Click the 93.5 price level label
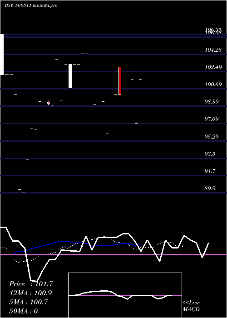The image size is (227, 318). click(x=210, y=154)
